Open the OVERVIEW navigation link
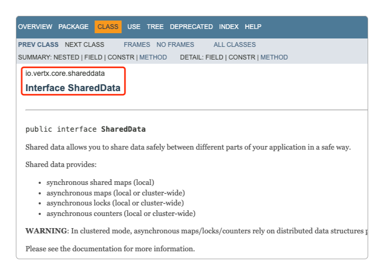 tap(35, 27)
